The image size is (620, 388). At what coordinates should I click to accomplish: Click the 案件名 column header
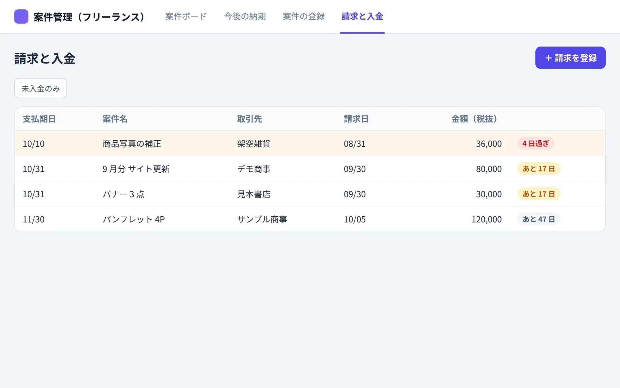[115, 119]
